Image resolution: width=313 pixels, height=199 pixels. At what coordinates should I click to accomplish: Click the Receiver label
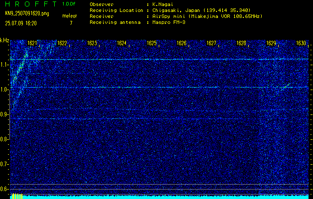pyautogui.click(x=102, y=16)
